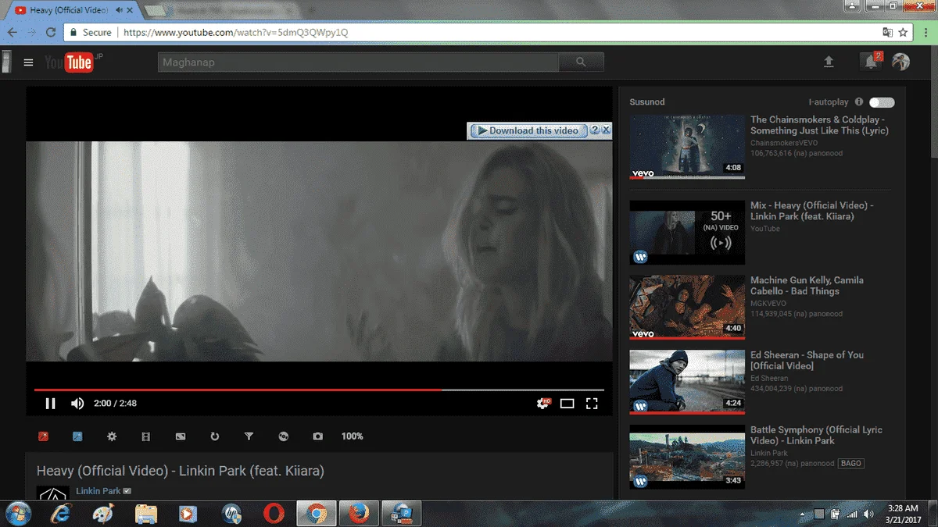Click the blue pin icon below player

pyautogui.click(x=77, y=436)
